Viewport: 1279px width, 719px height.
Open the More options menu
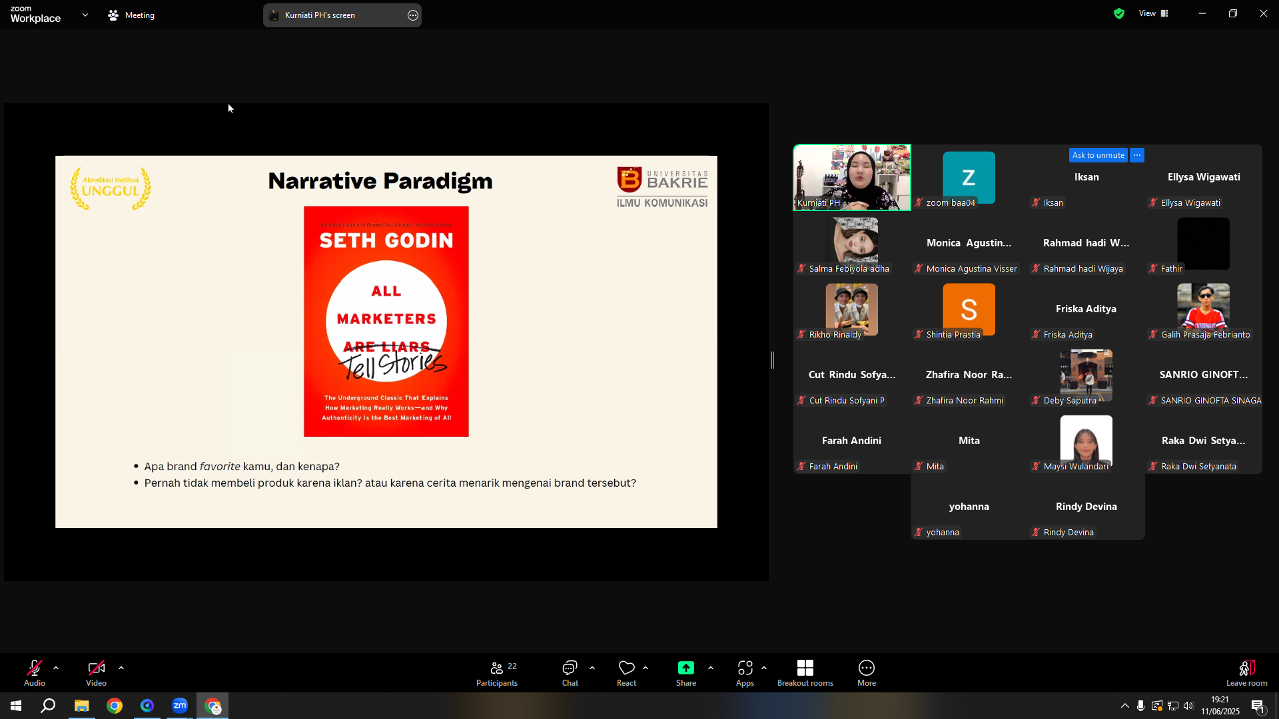pos(867,672)
